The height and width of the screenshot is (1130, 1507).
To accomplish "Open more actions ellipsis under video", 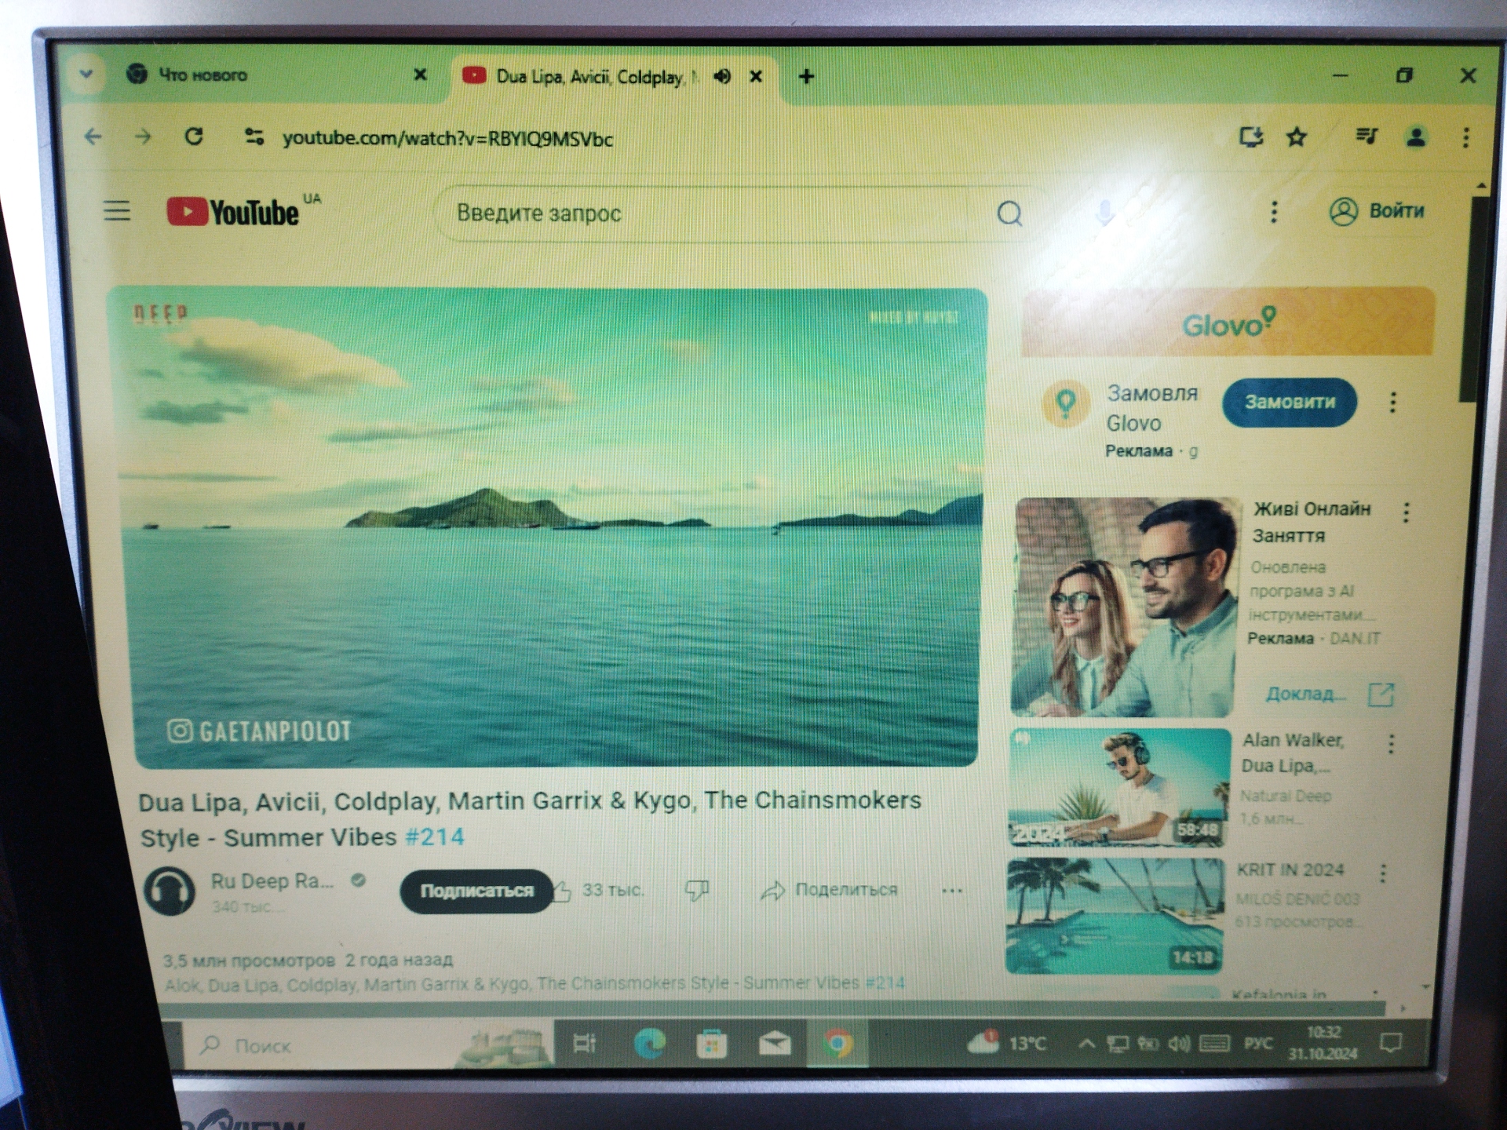I will pyautogui.click(x=952, y=891).
